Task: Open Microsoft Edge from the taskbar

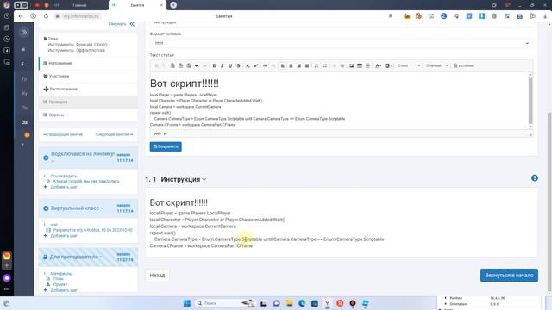Action: (302, 303)
